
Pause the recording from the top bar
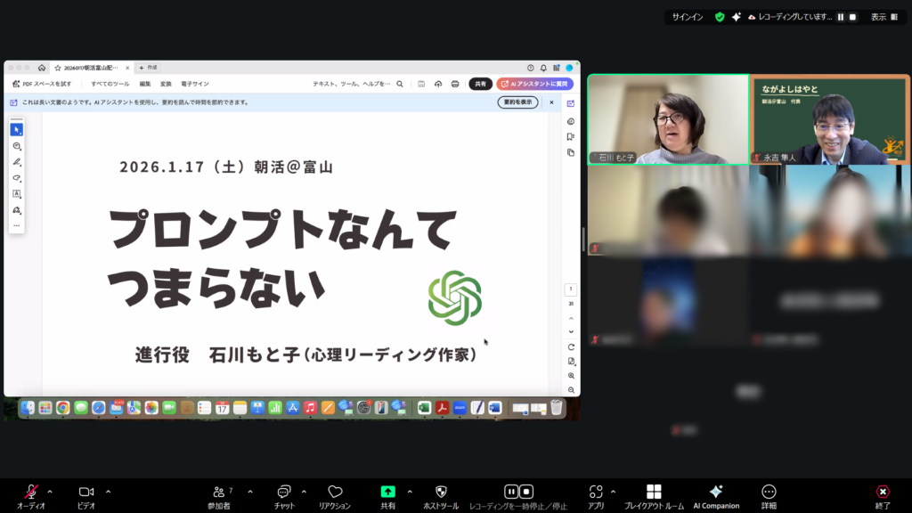click(x=840, y=17)
